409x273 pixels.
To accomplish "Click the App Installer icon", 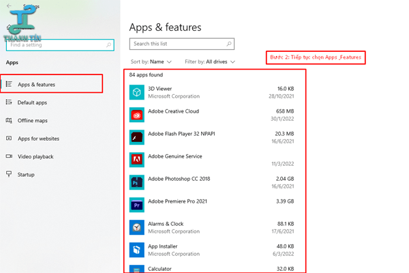I will click(137, 250).
